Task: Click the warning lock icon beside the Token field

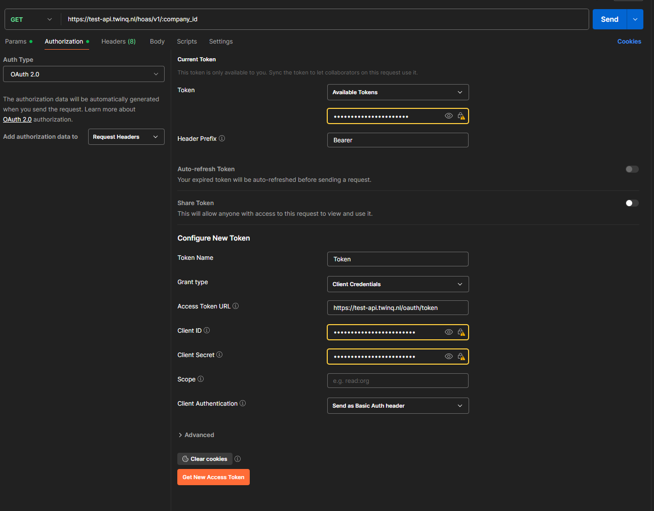Action: coord(461,116)
